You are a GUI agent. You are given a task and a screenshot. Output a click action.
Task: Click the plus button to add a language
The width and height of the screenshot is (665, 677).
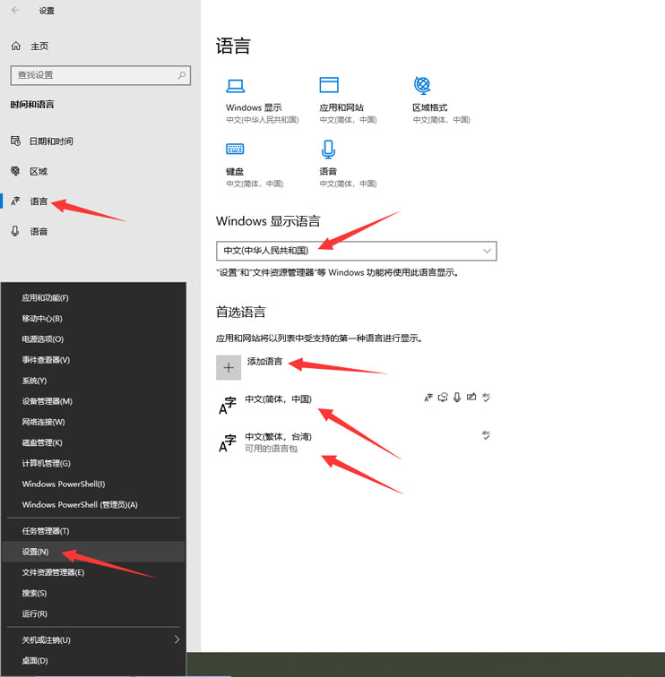point(229,368)
